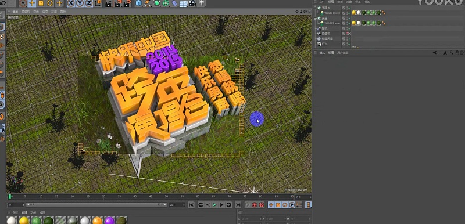This screenshot has height=224, width=465.
Task: Open the User Data menu in the Attribute Manager
Action: coord(342,53)
